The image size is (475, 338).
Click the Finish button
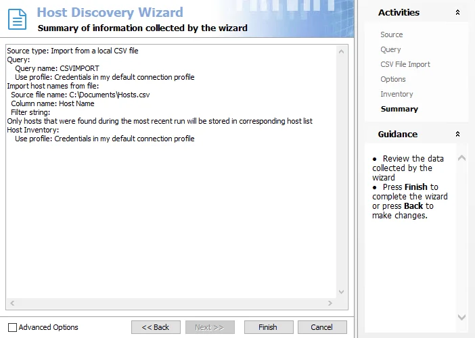coord(269,327)
